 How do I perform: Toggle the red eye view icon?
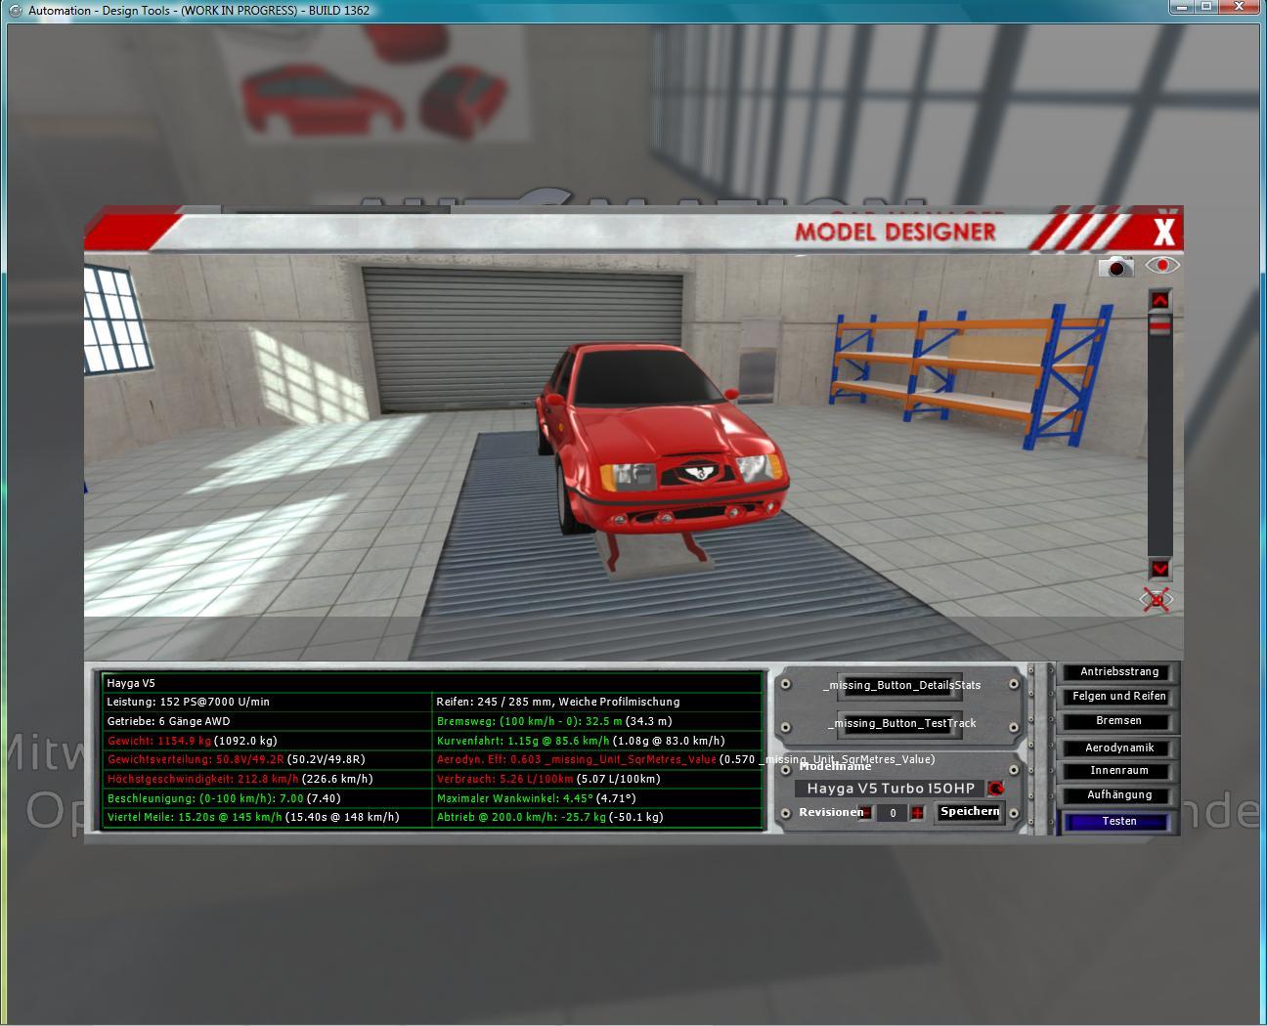tap(1161, 265)
